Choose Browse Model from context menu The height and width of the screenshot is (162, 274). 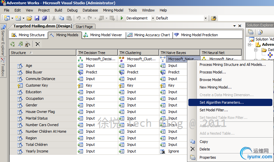pos(230,80)
